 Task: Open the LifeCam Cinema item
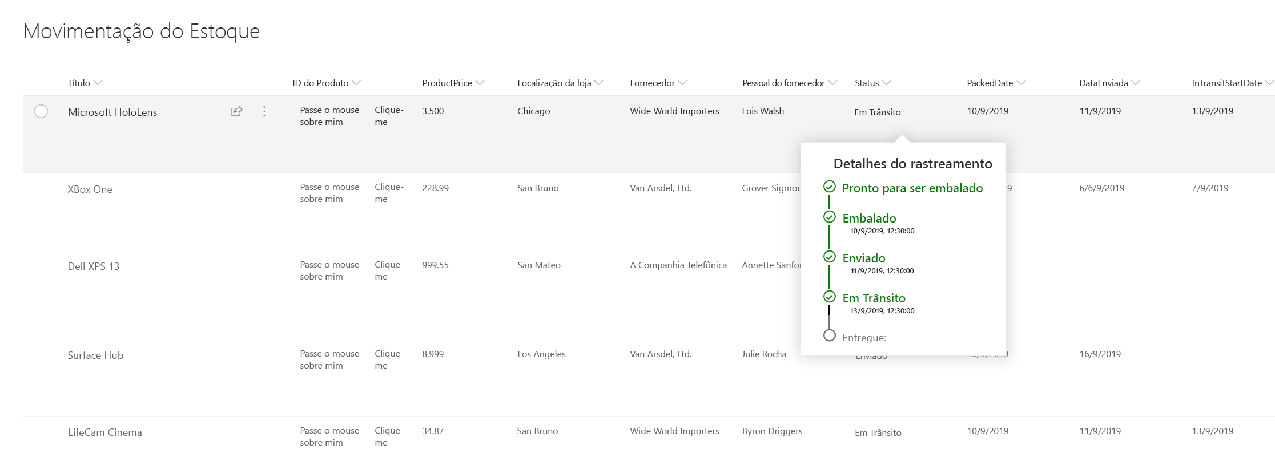coord(104,432)
